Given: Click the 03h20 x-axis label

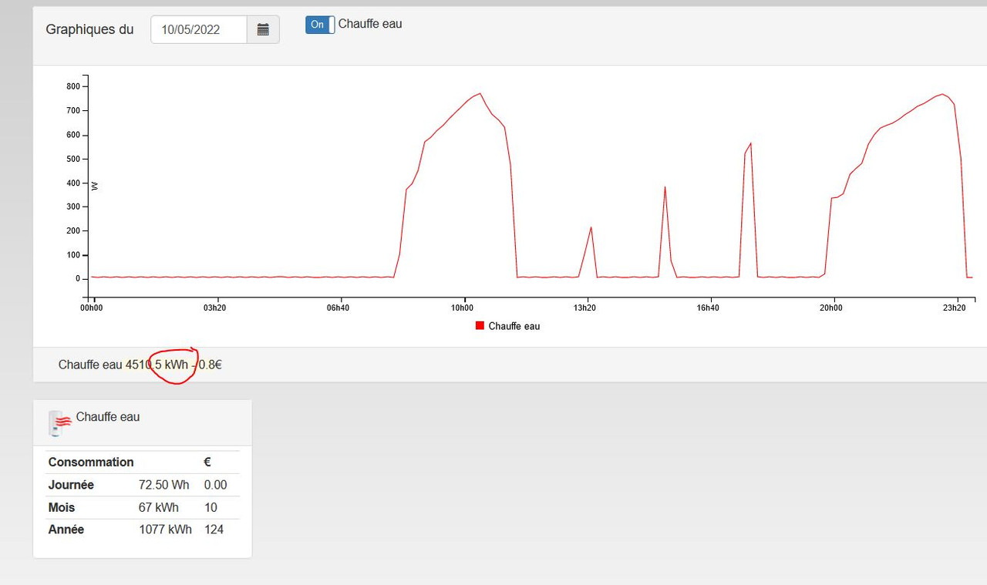Looking at the screenshot, I should 215,308.
